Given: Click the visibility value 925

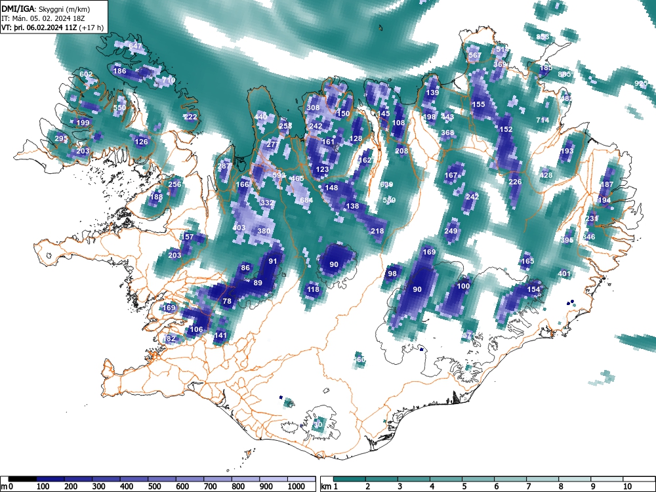Looking at the screenshot, I should [x=641, y=83].
